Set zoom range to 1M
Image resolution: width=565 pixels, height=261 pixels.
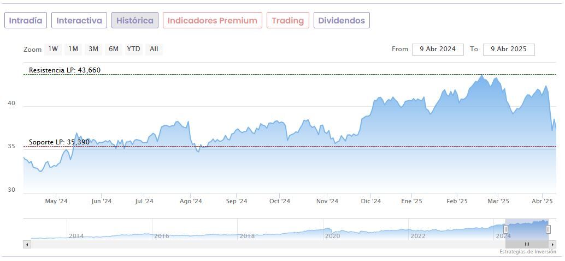[x=73, y=49]
